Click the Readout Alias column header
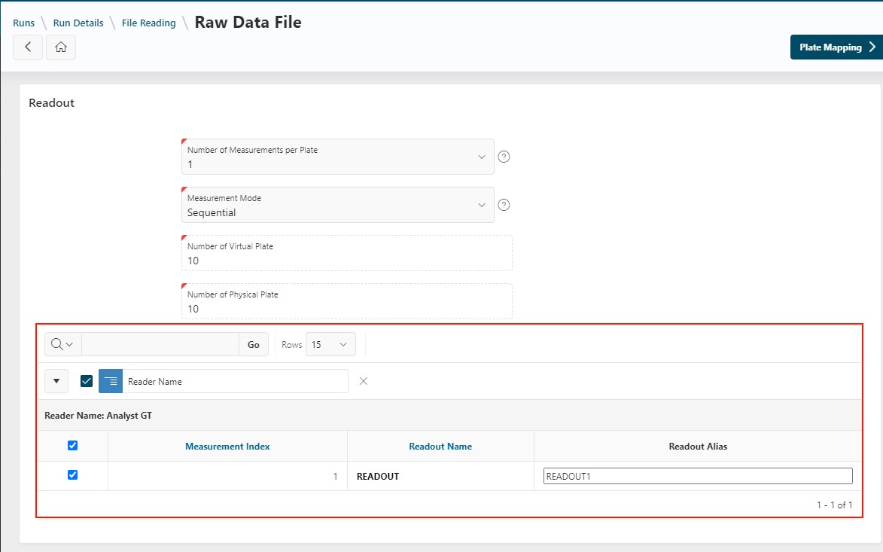This screenshot has height=552, width=883. click(698, 446)
